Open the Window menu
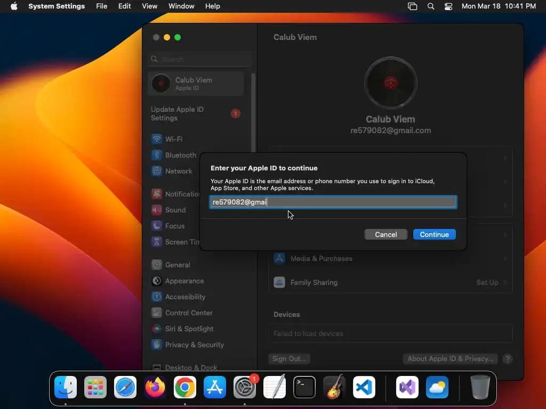Screen dimensions: 546x409 pyautogui.click(x=181, y=6)
